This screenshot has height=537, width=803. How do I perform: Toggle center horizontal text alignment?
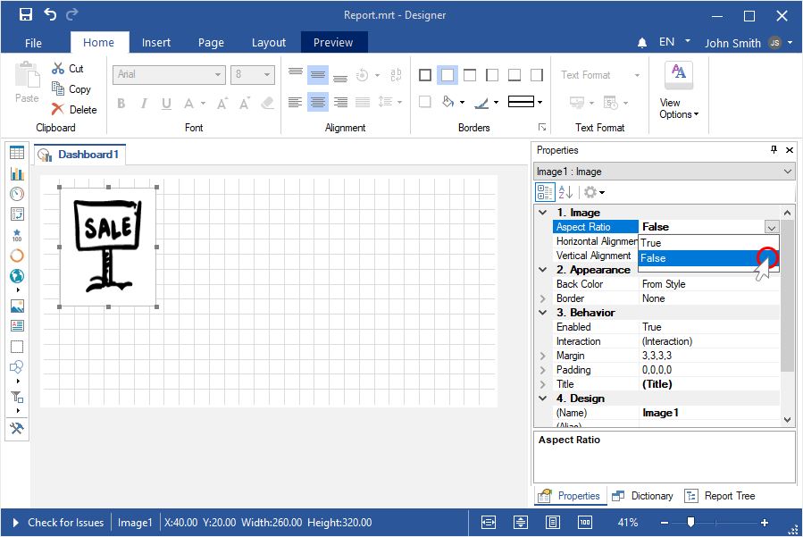click(x=317, y=103)
